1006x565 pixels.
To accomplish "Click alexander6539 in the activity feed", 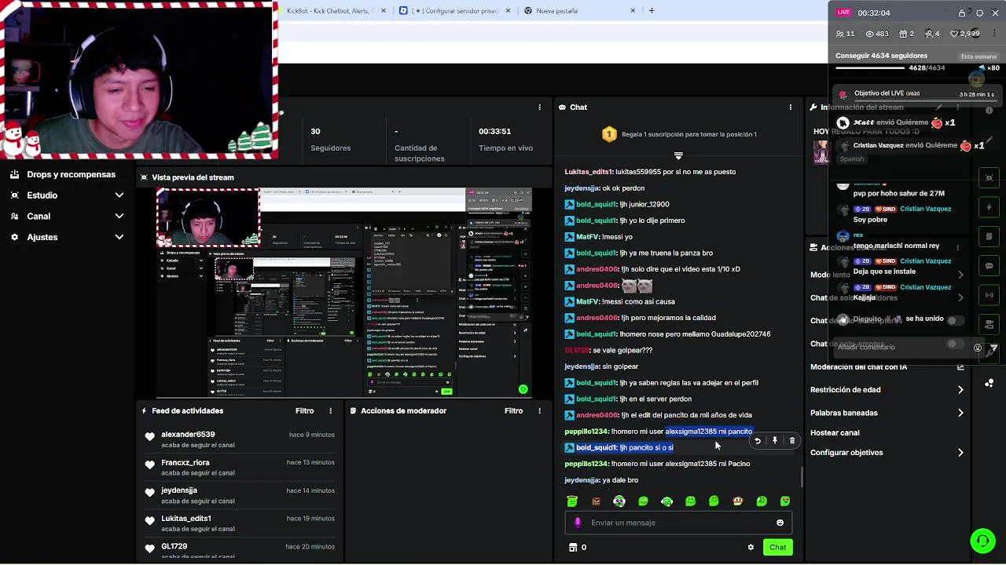I will (x=188, y=435).
